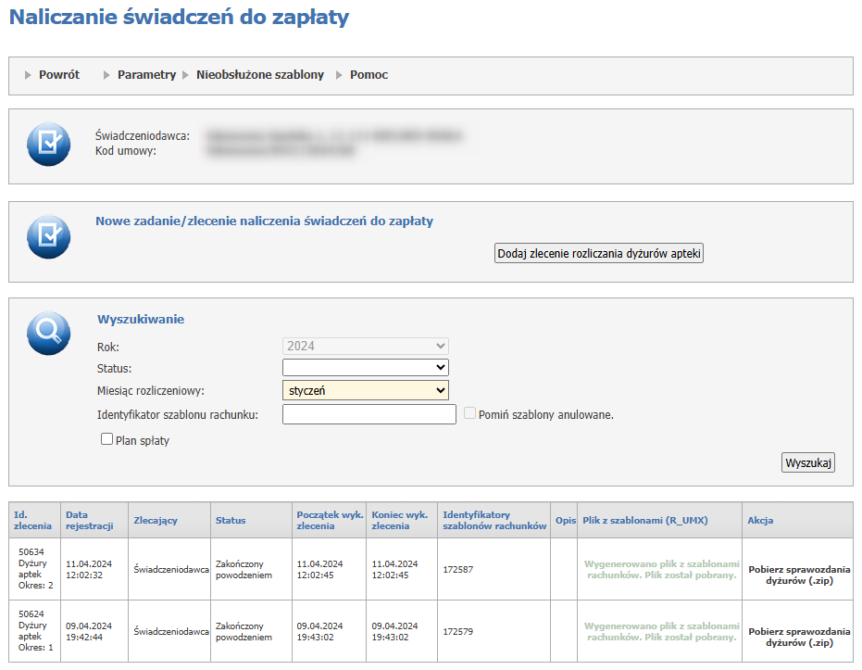Open the Pomoc menu item

click(x=369, y=75)
